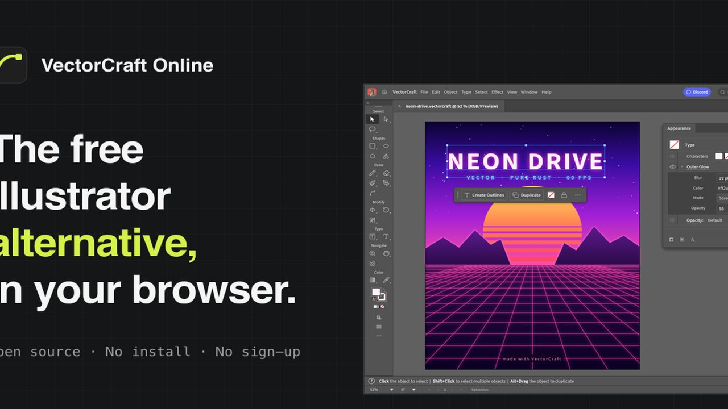Toggle visibility of Characters row

click(x=672, y=156)
